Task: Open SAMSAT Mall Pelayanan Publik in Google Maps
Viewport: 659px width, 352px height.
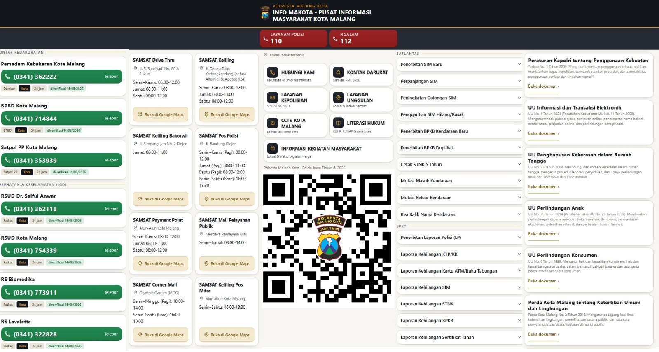Action: pos(227,263)
